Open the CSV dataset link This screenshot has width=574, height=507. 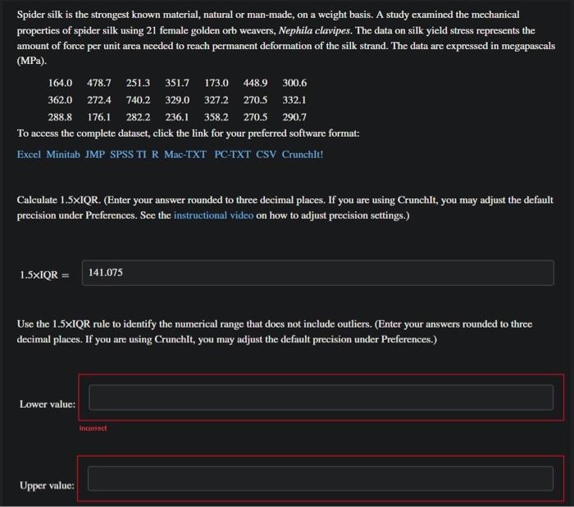click(x=266, y=155)
